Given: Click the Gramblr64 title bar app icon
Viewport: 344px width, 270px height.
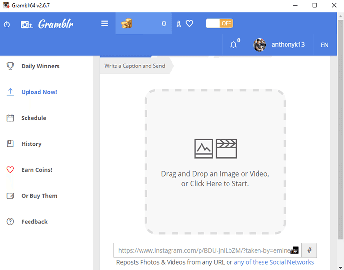Looking at the screenshot, I should click(x=6, y=5).
